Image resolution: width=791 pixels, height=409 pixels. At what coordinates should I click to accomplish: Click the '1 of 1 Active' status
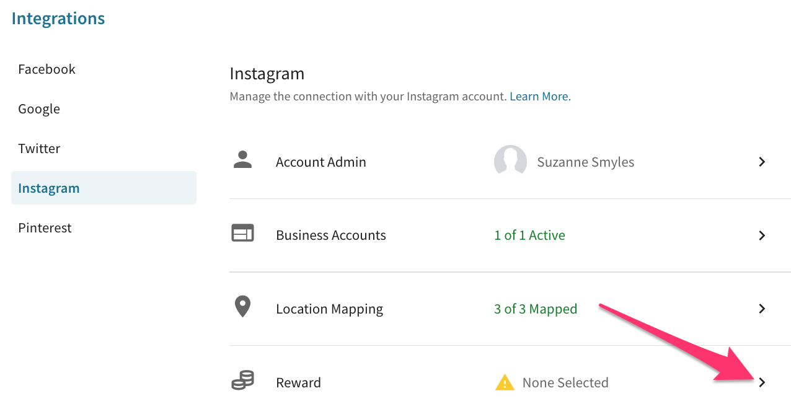coord(529,235)
